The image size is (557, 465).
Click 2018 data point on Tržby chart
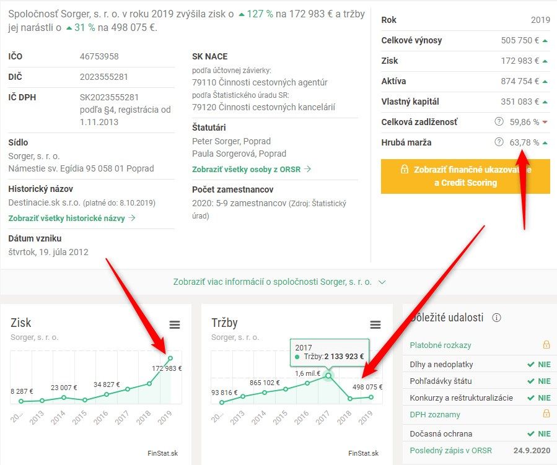point(350,399)
